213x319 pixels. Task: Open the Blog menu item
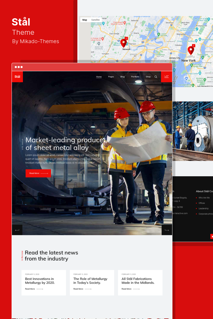coord(122,77)
